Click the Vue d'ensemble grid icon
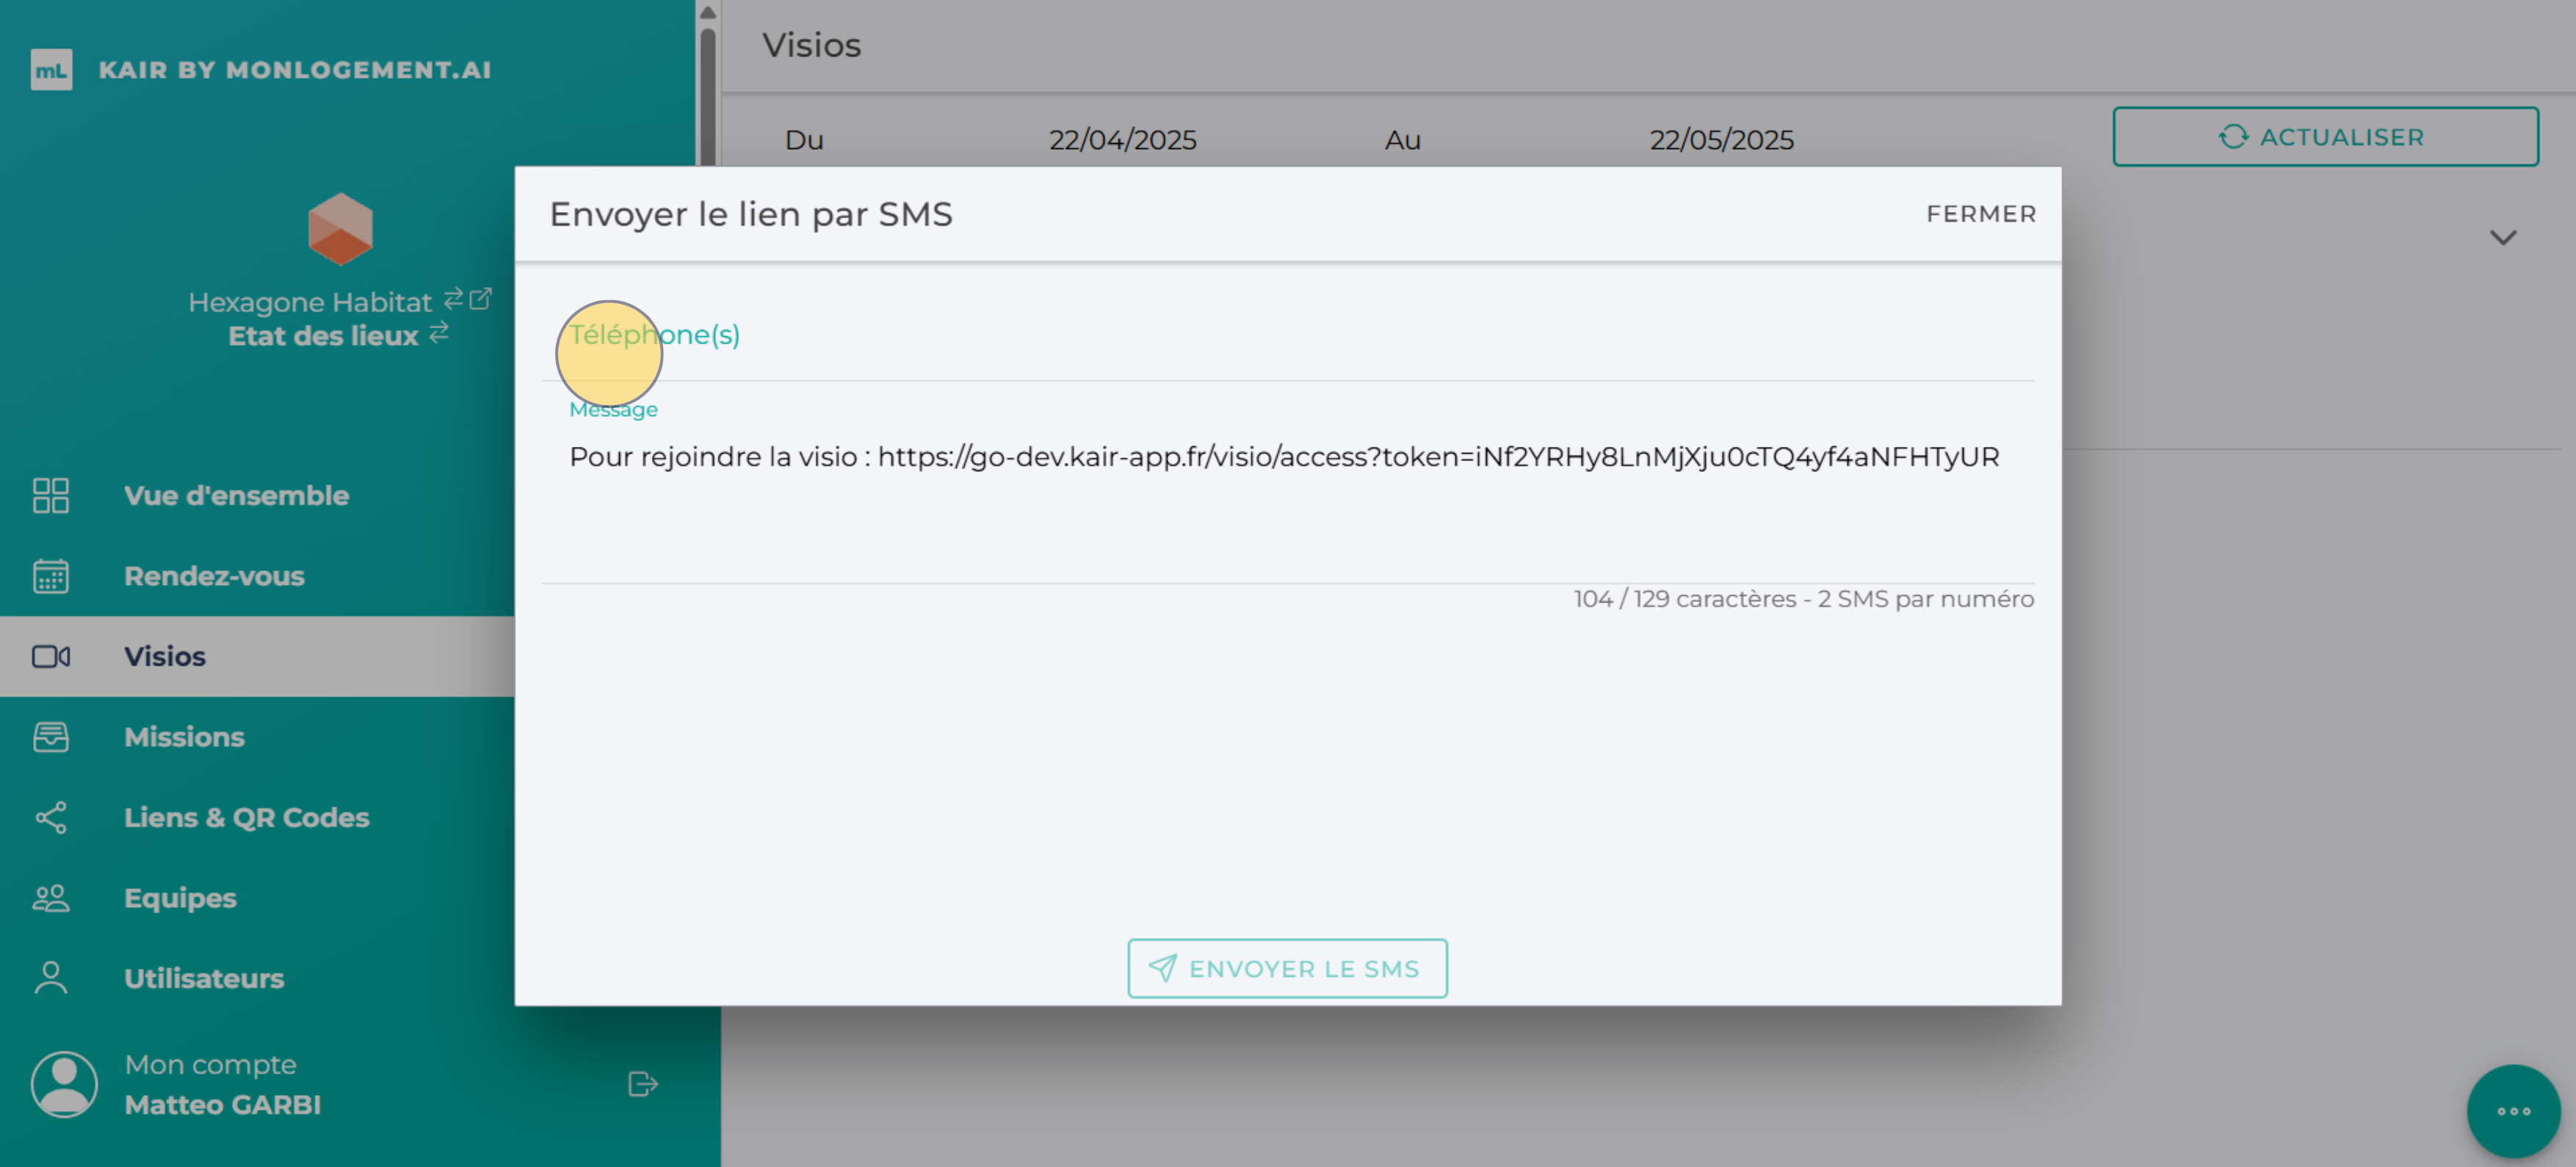Screen dimensions: 2576x1167 click(50, 495)
